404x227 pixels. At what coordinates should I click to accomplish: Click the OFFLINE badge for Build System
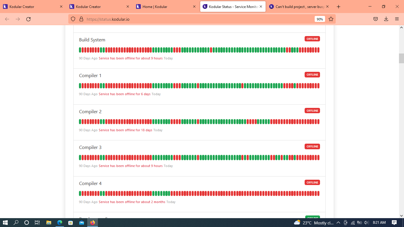point(312,39)
